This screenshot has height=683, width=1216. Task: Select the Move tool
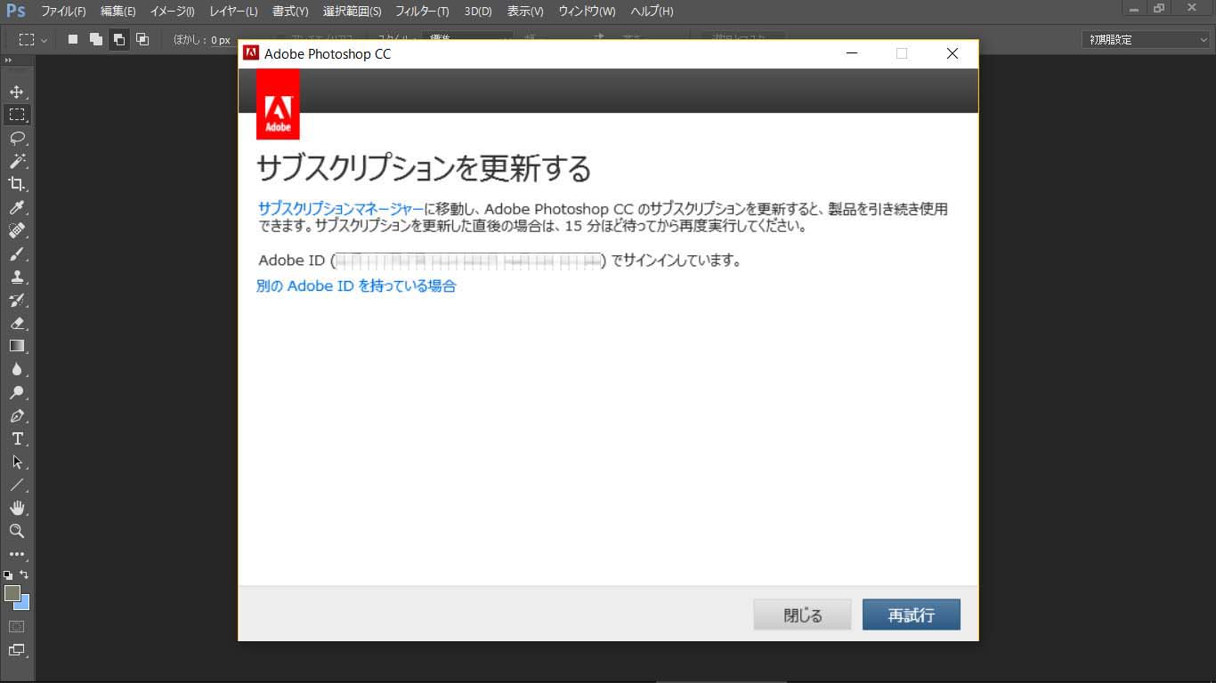pos(16,92)
